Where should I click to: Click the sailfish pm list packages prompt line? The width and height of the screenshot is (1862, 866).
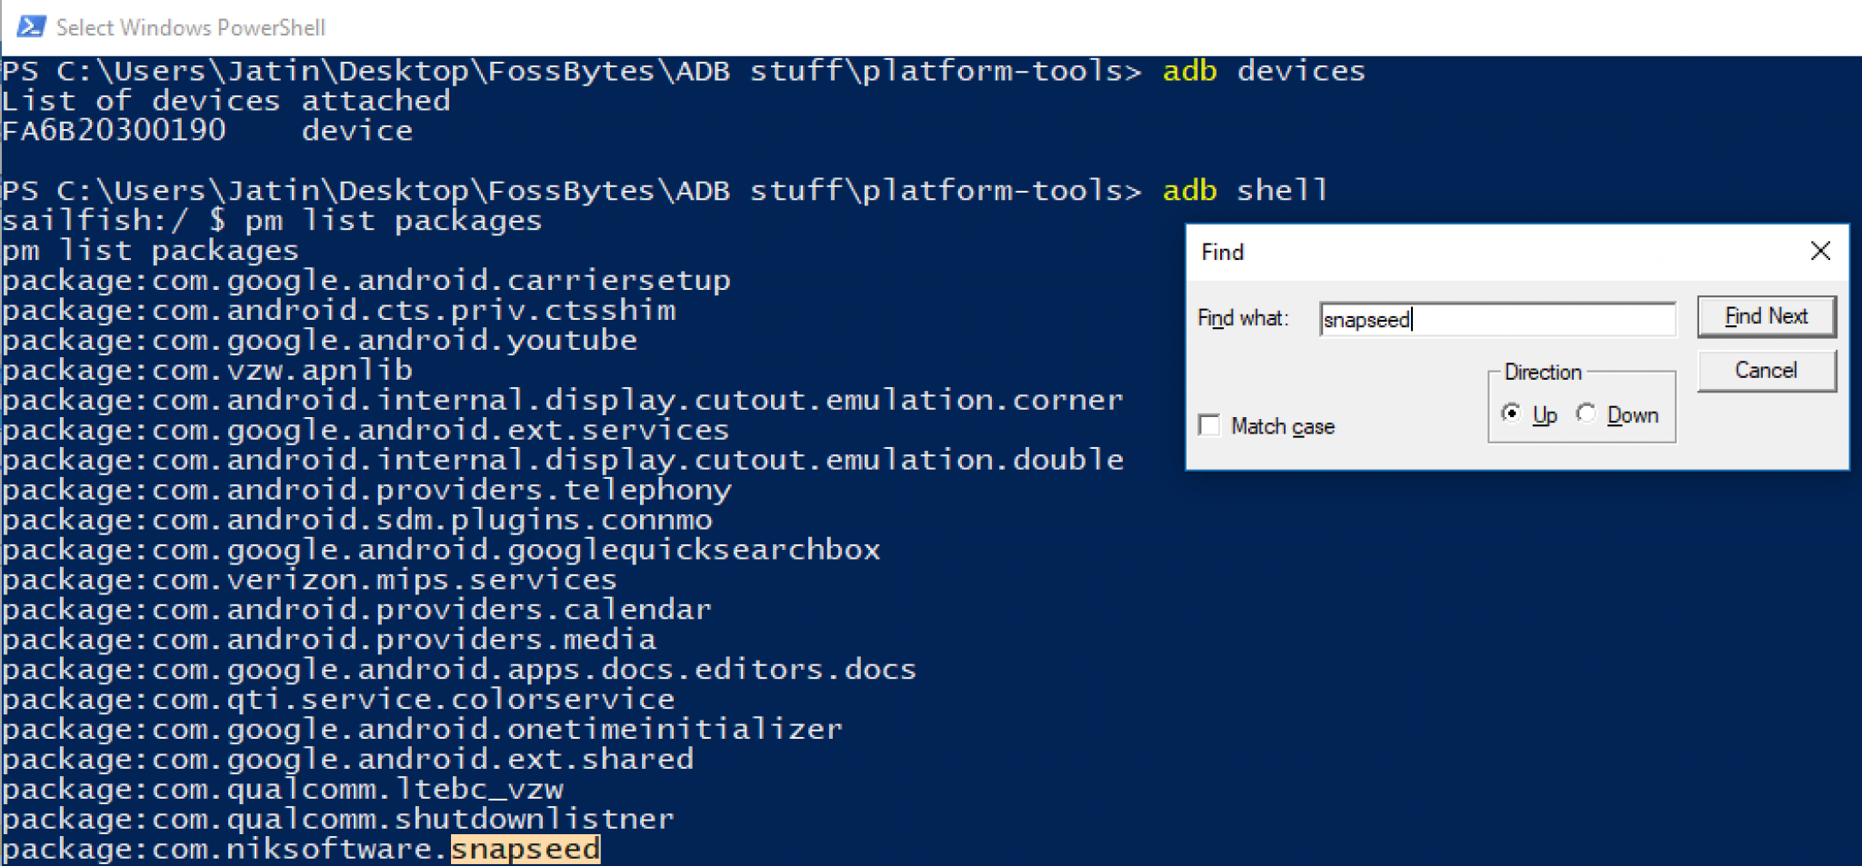click(272, 221)
